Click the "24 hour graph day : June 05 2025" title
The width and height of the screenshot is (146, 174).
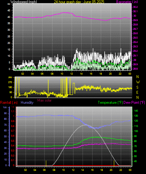pyautogui.click(x=79, y=2)
